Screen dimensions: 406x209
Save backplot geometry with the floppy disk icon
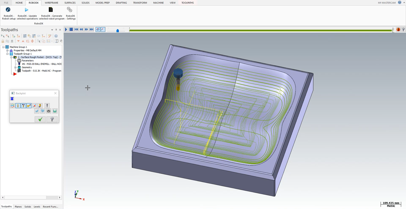click(x=55, y=111)
